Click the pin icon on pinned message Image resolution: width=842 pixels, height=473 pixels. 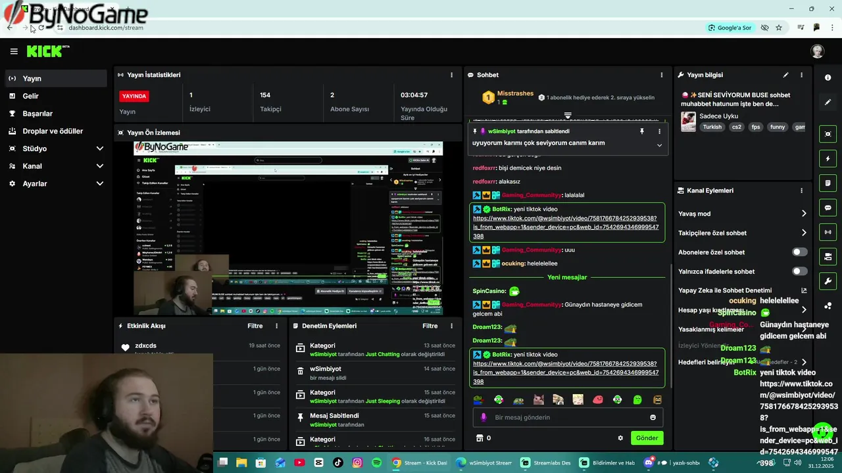(642, 131)
